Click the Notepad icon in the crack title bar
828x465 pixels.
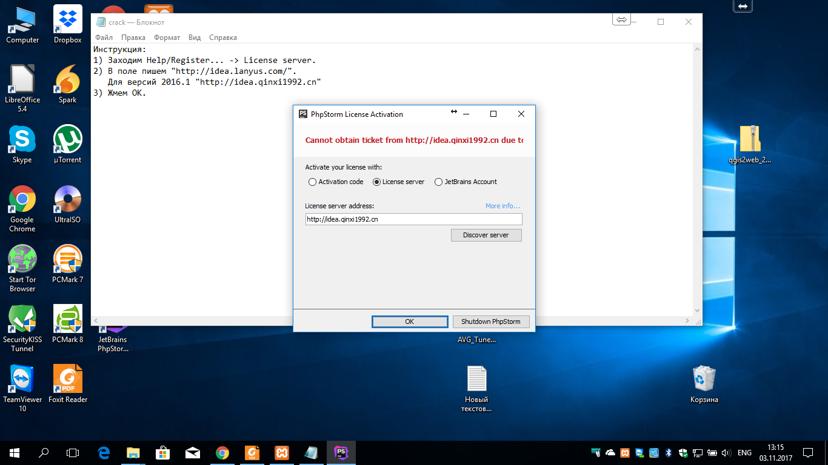pyautogui.click(x=101, y=22)
